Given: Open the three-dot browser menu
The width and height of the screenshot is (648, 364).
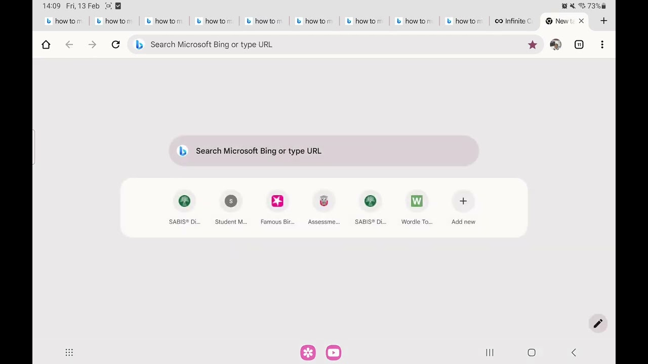Looking at the screenshot, I should coord(602,44).
